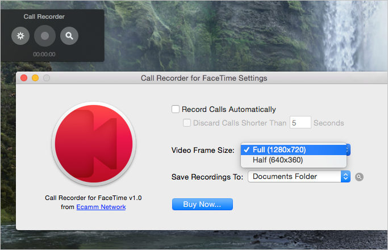Click the Call Recorder panel title
The image size is (388, 250).
pos(44,16)
